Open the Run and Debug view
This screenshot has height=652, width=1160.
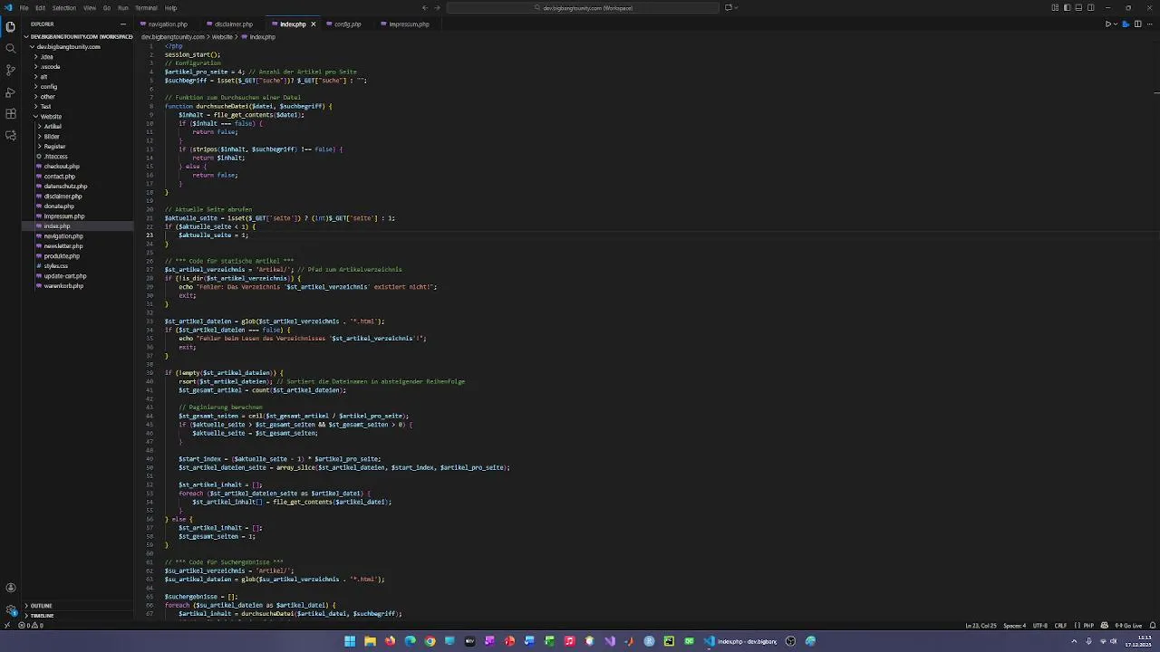10,92
